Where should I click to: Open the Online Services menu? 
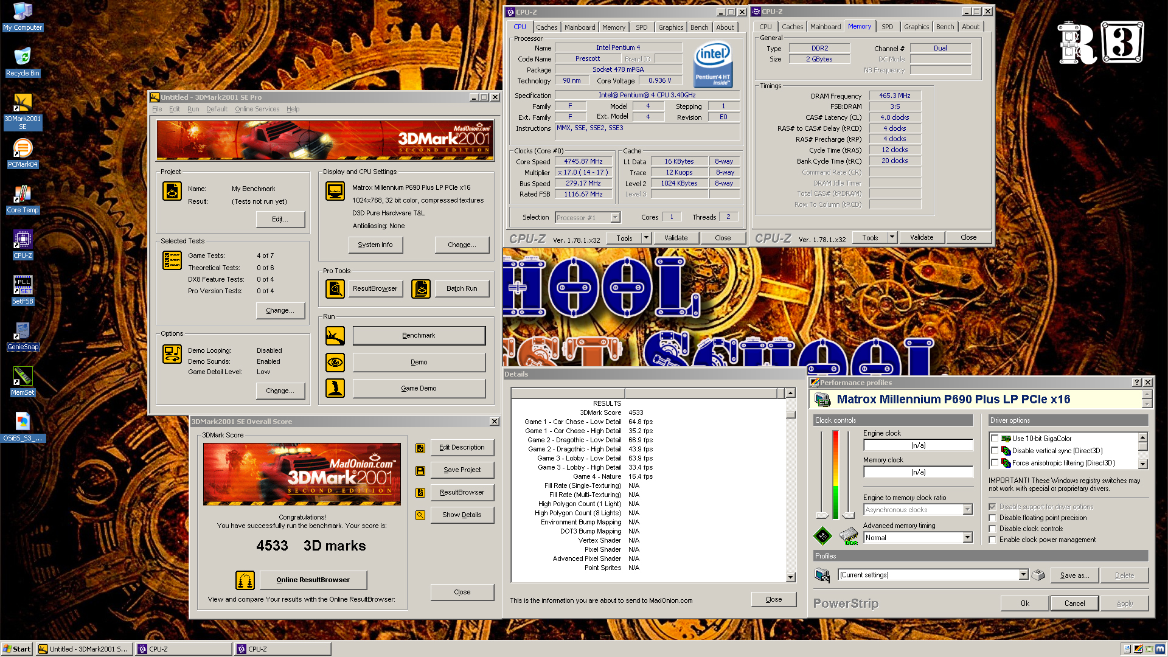(257, 109)
